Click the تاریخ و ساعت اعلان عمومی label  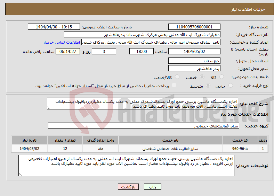coord(107,27)
